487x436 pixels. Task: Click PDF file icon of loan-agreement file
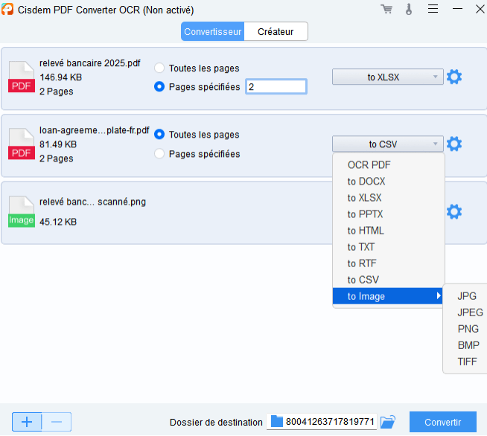(22, 144)
